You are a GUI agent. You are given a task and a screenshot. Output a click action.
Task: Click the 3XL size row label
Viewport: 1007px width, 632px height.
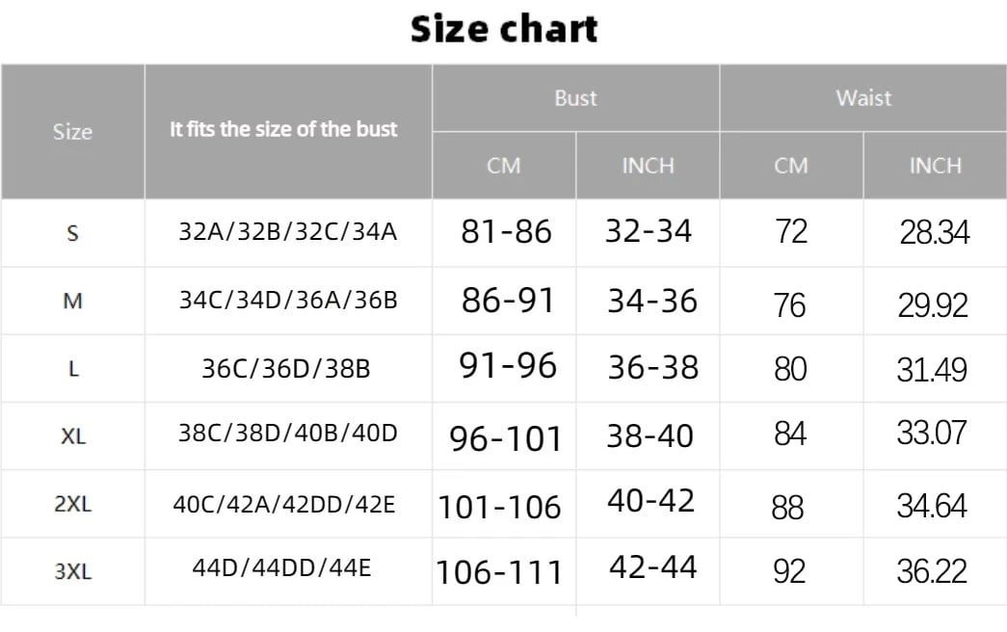72,570
